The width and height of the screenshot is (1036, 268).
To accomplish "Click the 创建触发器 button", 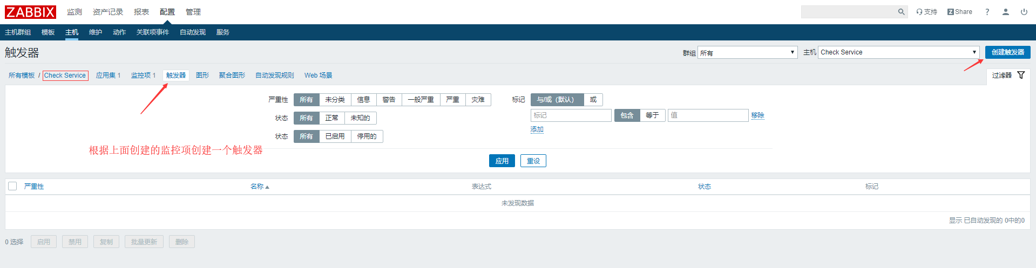I will coord(1007,52).
